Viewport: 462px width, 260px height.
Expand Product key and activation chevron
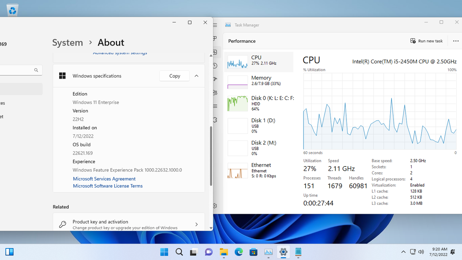(x=196, y=224)
